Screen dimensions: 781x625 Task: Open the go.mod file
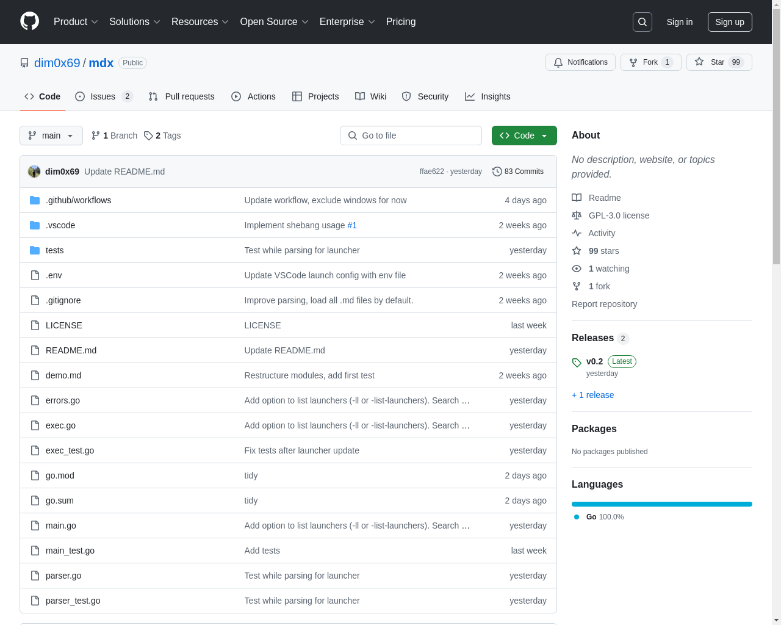60,475
